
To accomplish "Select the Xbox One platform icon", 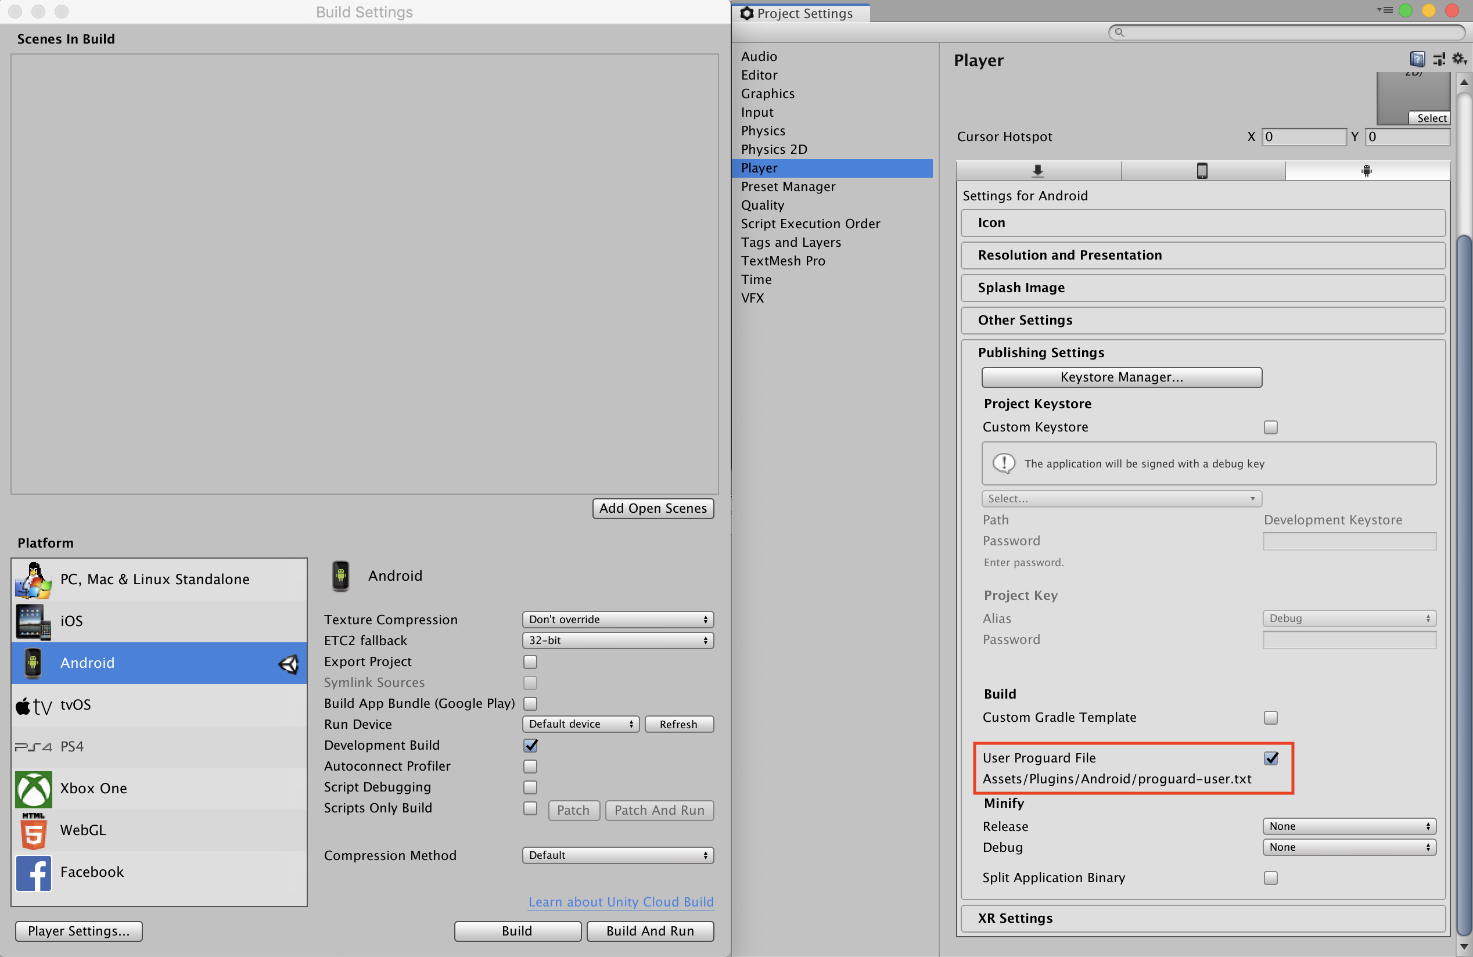I will [32, 787].
